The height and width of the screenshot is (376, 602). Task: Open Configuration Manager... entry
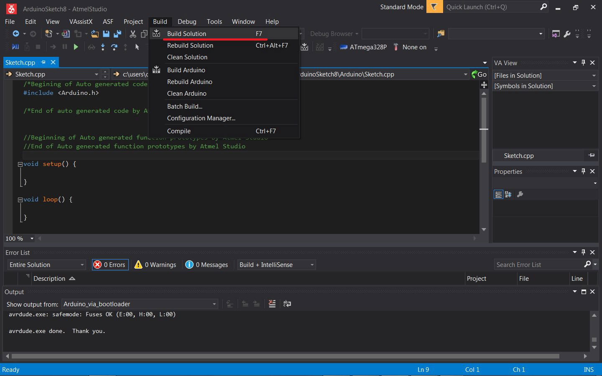[224, 118]
